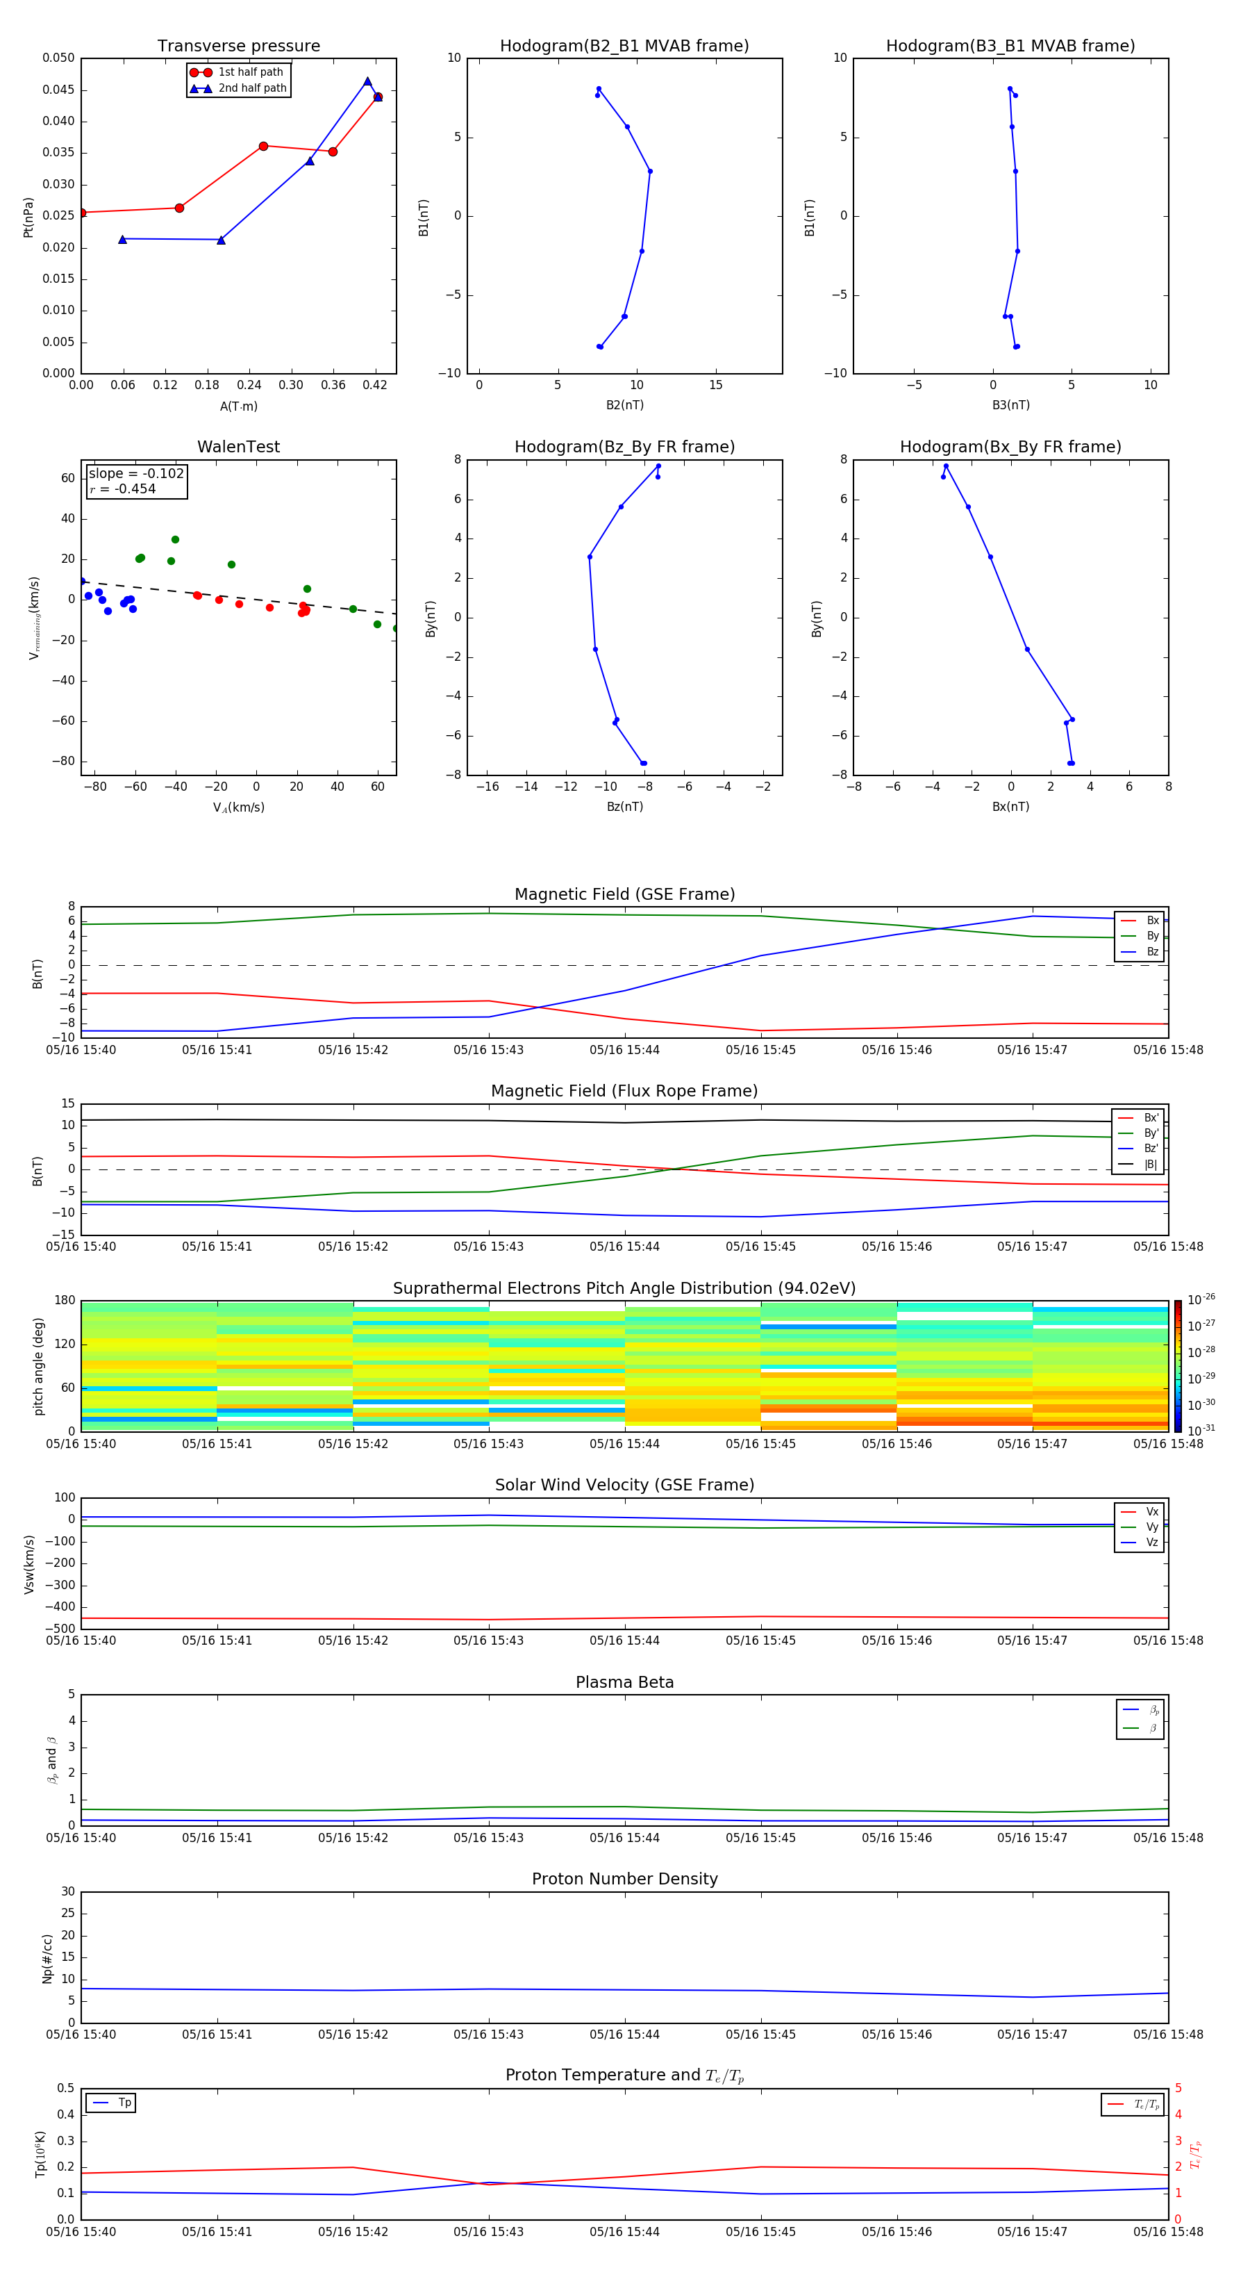The image size is (1250, 2293).
Task: Click the "Bz(nT)" x-axis label
Action: 624,807
